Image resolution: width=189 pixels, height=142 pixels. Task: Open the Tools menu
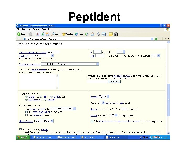coord(44,29)
